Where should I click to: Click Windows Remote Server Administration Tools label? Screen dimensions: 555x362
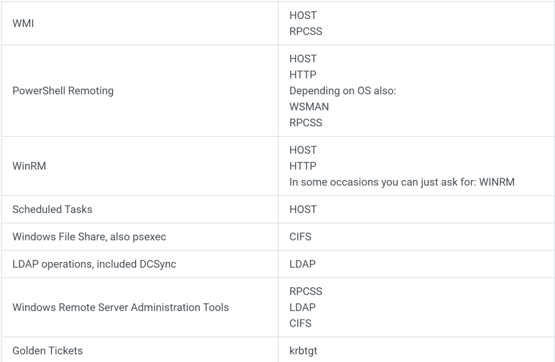pos(120,307)
